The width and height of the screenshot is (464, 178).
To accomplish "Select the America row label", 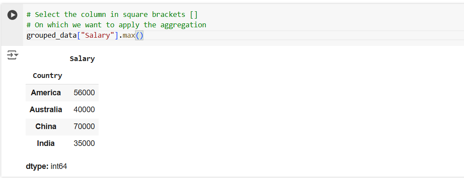I will 46,93.
